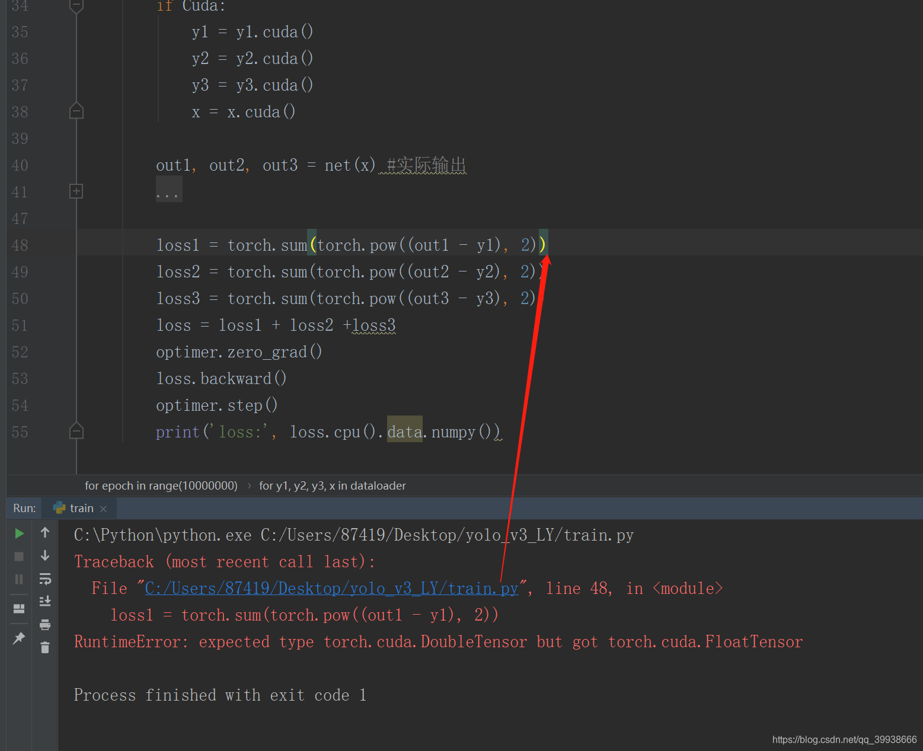Rerun the train script with green play icon
The height and width of the screenshot is (751, 923).
(18, 533)
